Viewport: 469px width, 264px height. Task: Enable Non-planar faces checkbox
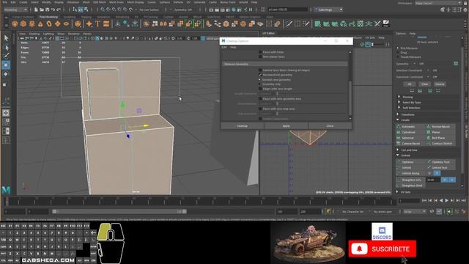click(x=260, y=56)
